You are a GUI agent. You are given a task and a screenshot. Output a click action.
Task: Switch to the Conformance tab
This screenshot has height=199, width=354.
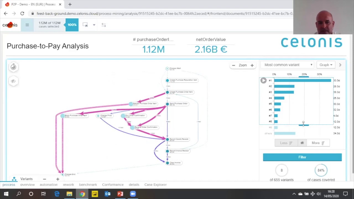pos(113,185)
